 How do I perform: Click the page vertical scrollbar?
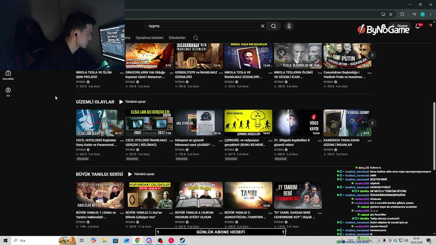pos(434,136)
